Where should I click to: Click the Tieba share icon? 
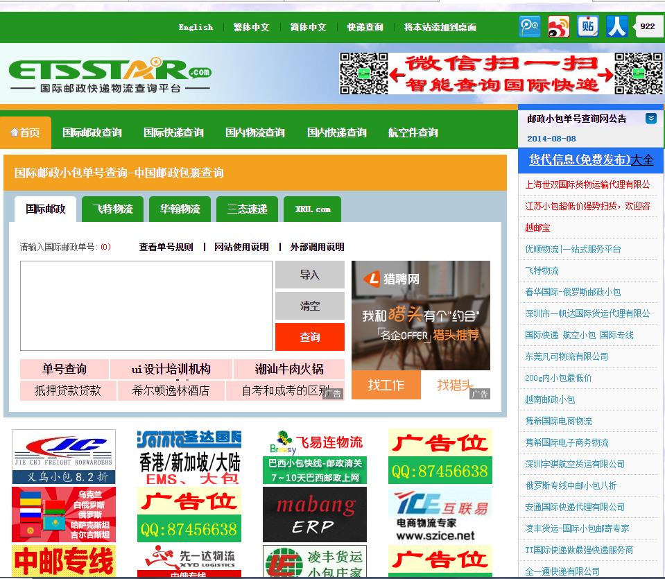coord(588,27)
